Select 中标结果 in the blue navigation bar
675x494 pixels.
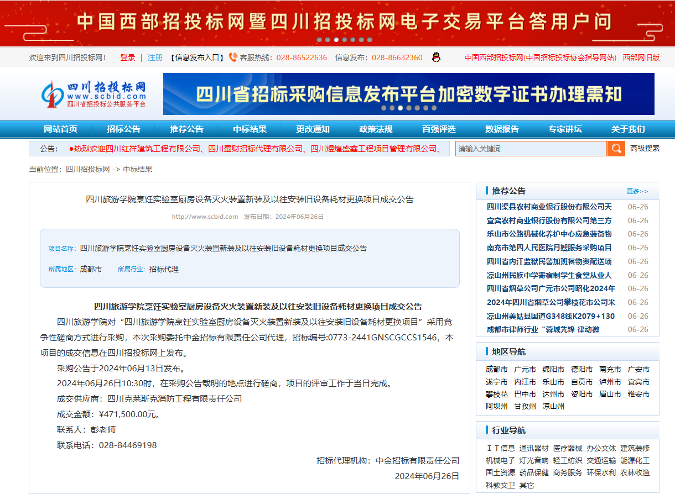point(250,129)
